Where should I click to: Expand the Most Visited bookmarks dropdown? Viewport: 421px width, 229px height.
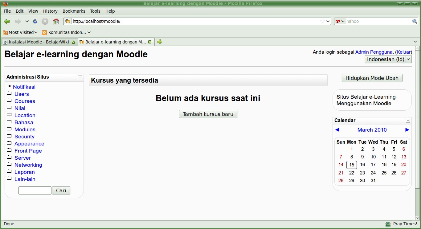tap(36, 32)
